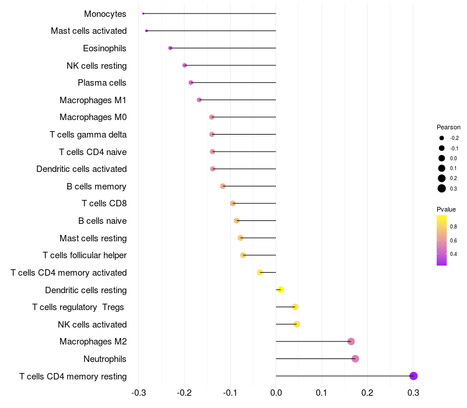Select the Neutrophils lollipop dot

point(356,358)
